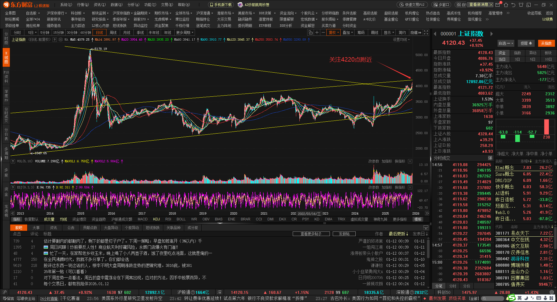Toggle MACD indicator in indicator bar

click(142, 219)
